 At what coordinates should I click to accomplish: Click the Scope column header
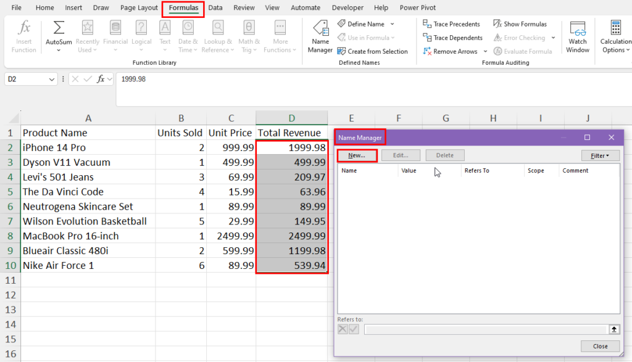(x=541, y=171)
